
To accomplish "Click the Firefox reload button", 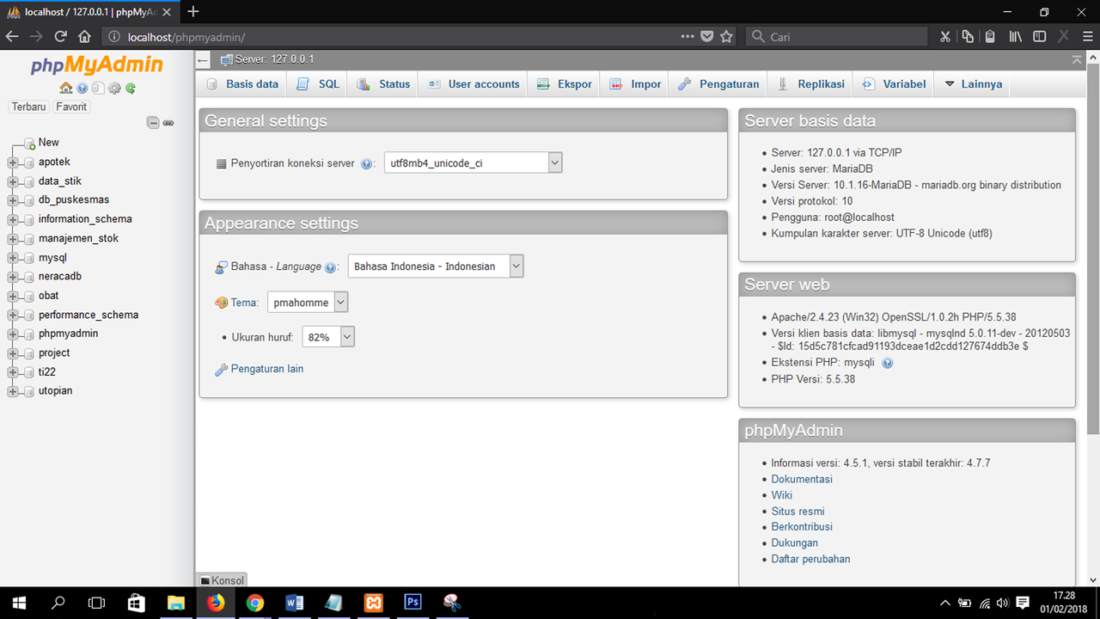I will (x=60, y=36).
